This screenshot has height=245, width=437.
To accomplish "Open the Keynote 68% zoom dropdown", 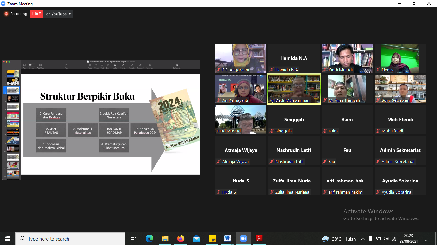I will (x=31, y=65).
